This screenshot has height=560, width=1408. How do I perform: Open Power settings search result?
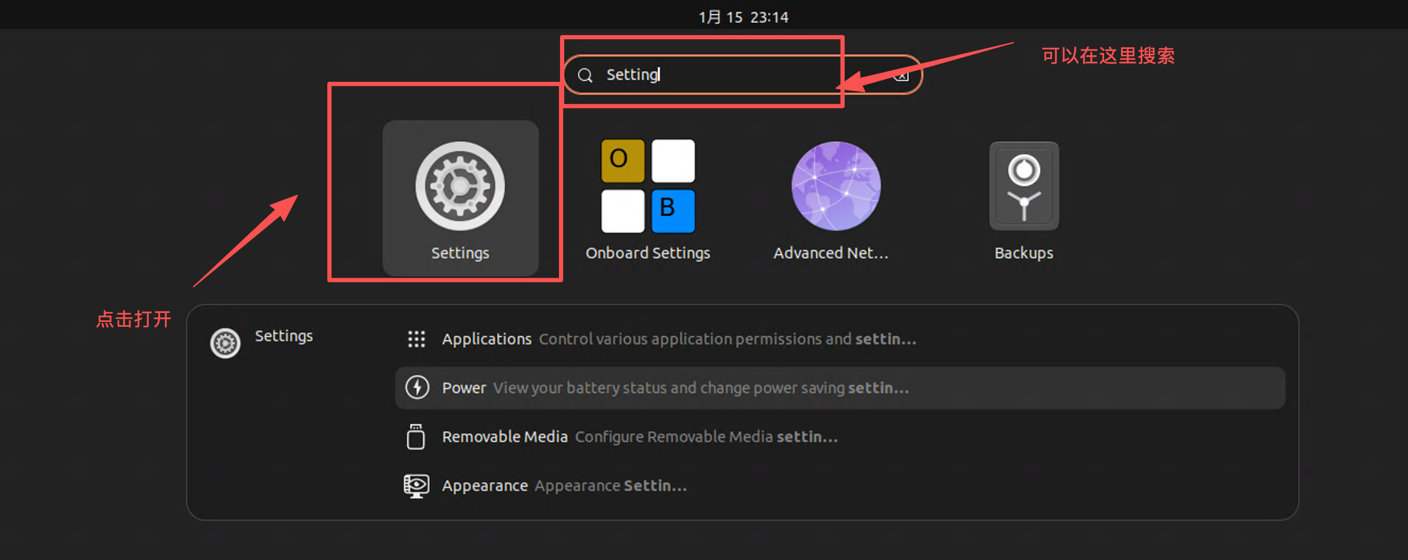[840, 387]
